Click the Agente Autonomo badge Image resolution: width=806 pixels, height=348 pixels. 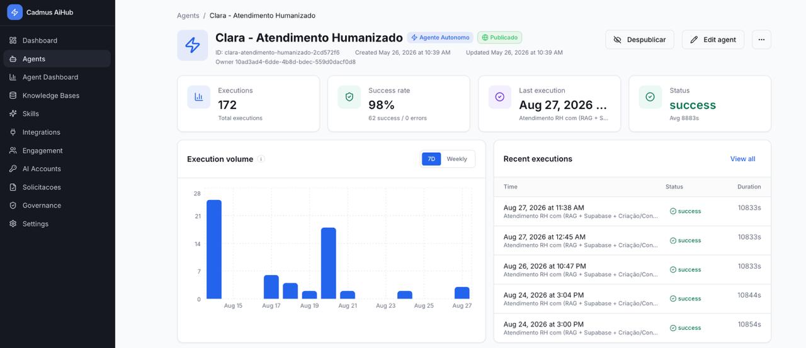point(440,38)
